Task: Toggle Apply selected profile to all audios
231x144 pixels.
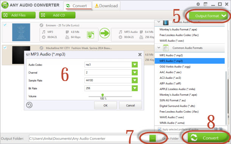Action: (x=159, y=129)
